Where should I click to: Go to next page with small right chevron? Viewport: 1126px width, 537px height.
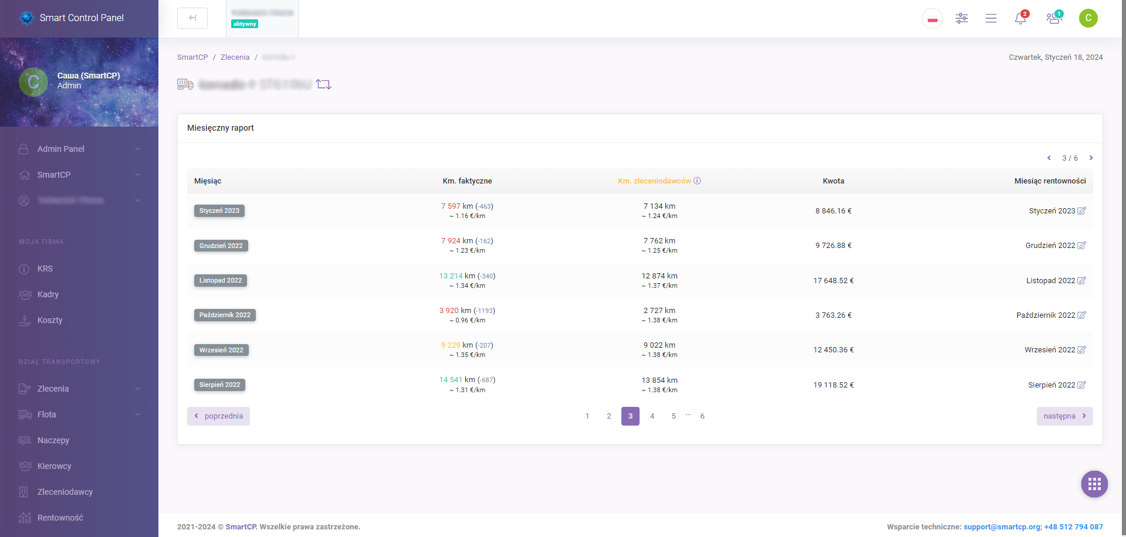[x=1091, y=158]
